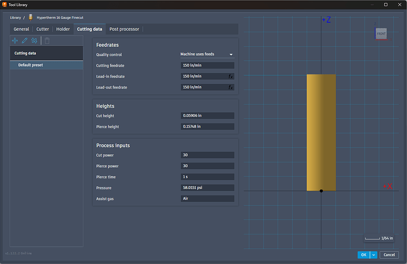The height and width of the screenshot is (264, 407).
Task: Click the Cancel button
Action: point(389,255)
